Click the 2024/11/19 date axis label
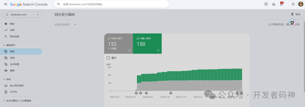The height and width of the screenshot is (107, 305). [181, 97]
